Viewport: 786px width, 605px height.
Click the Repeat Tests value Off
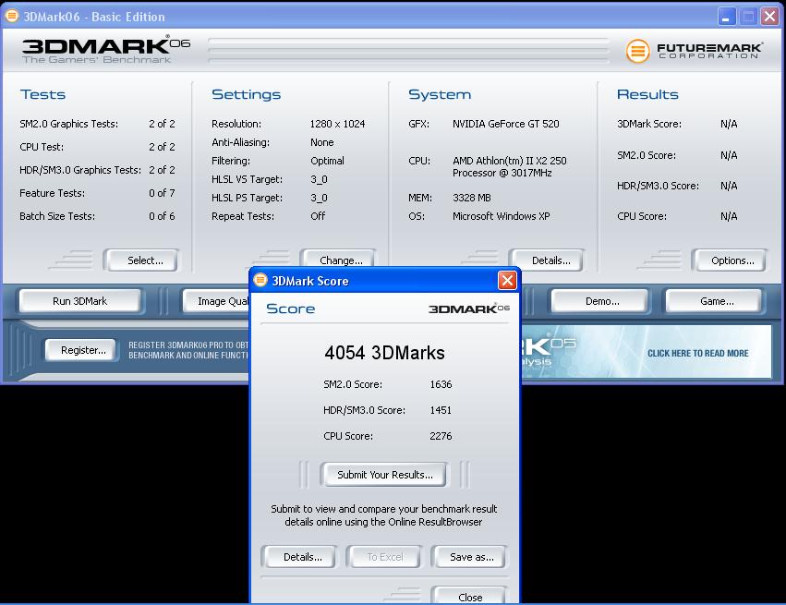(x=318, y=216)
